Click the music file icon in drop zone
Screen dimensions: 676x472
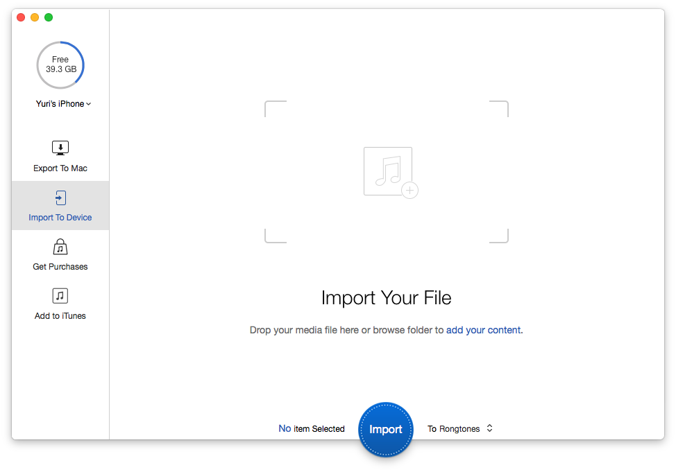[389, 172]
